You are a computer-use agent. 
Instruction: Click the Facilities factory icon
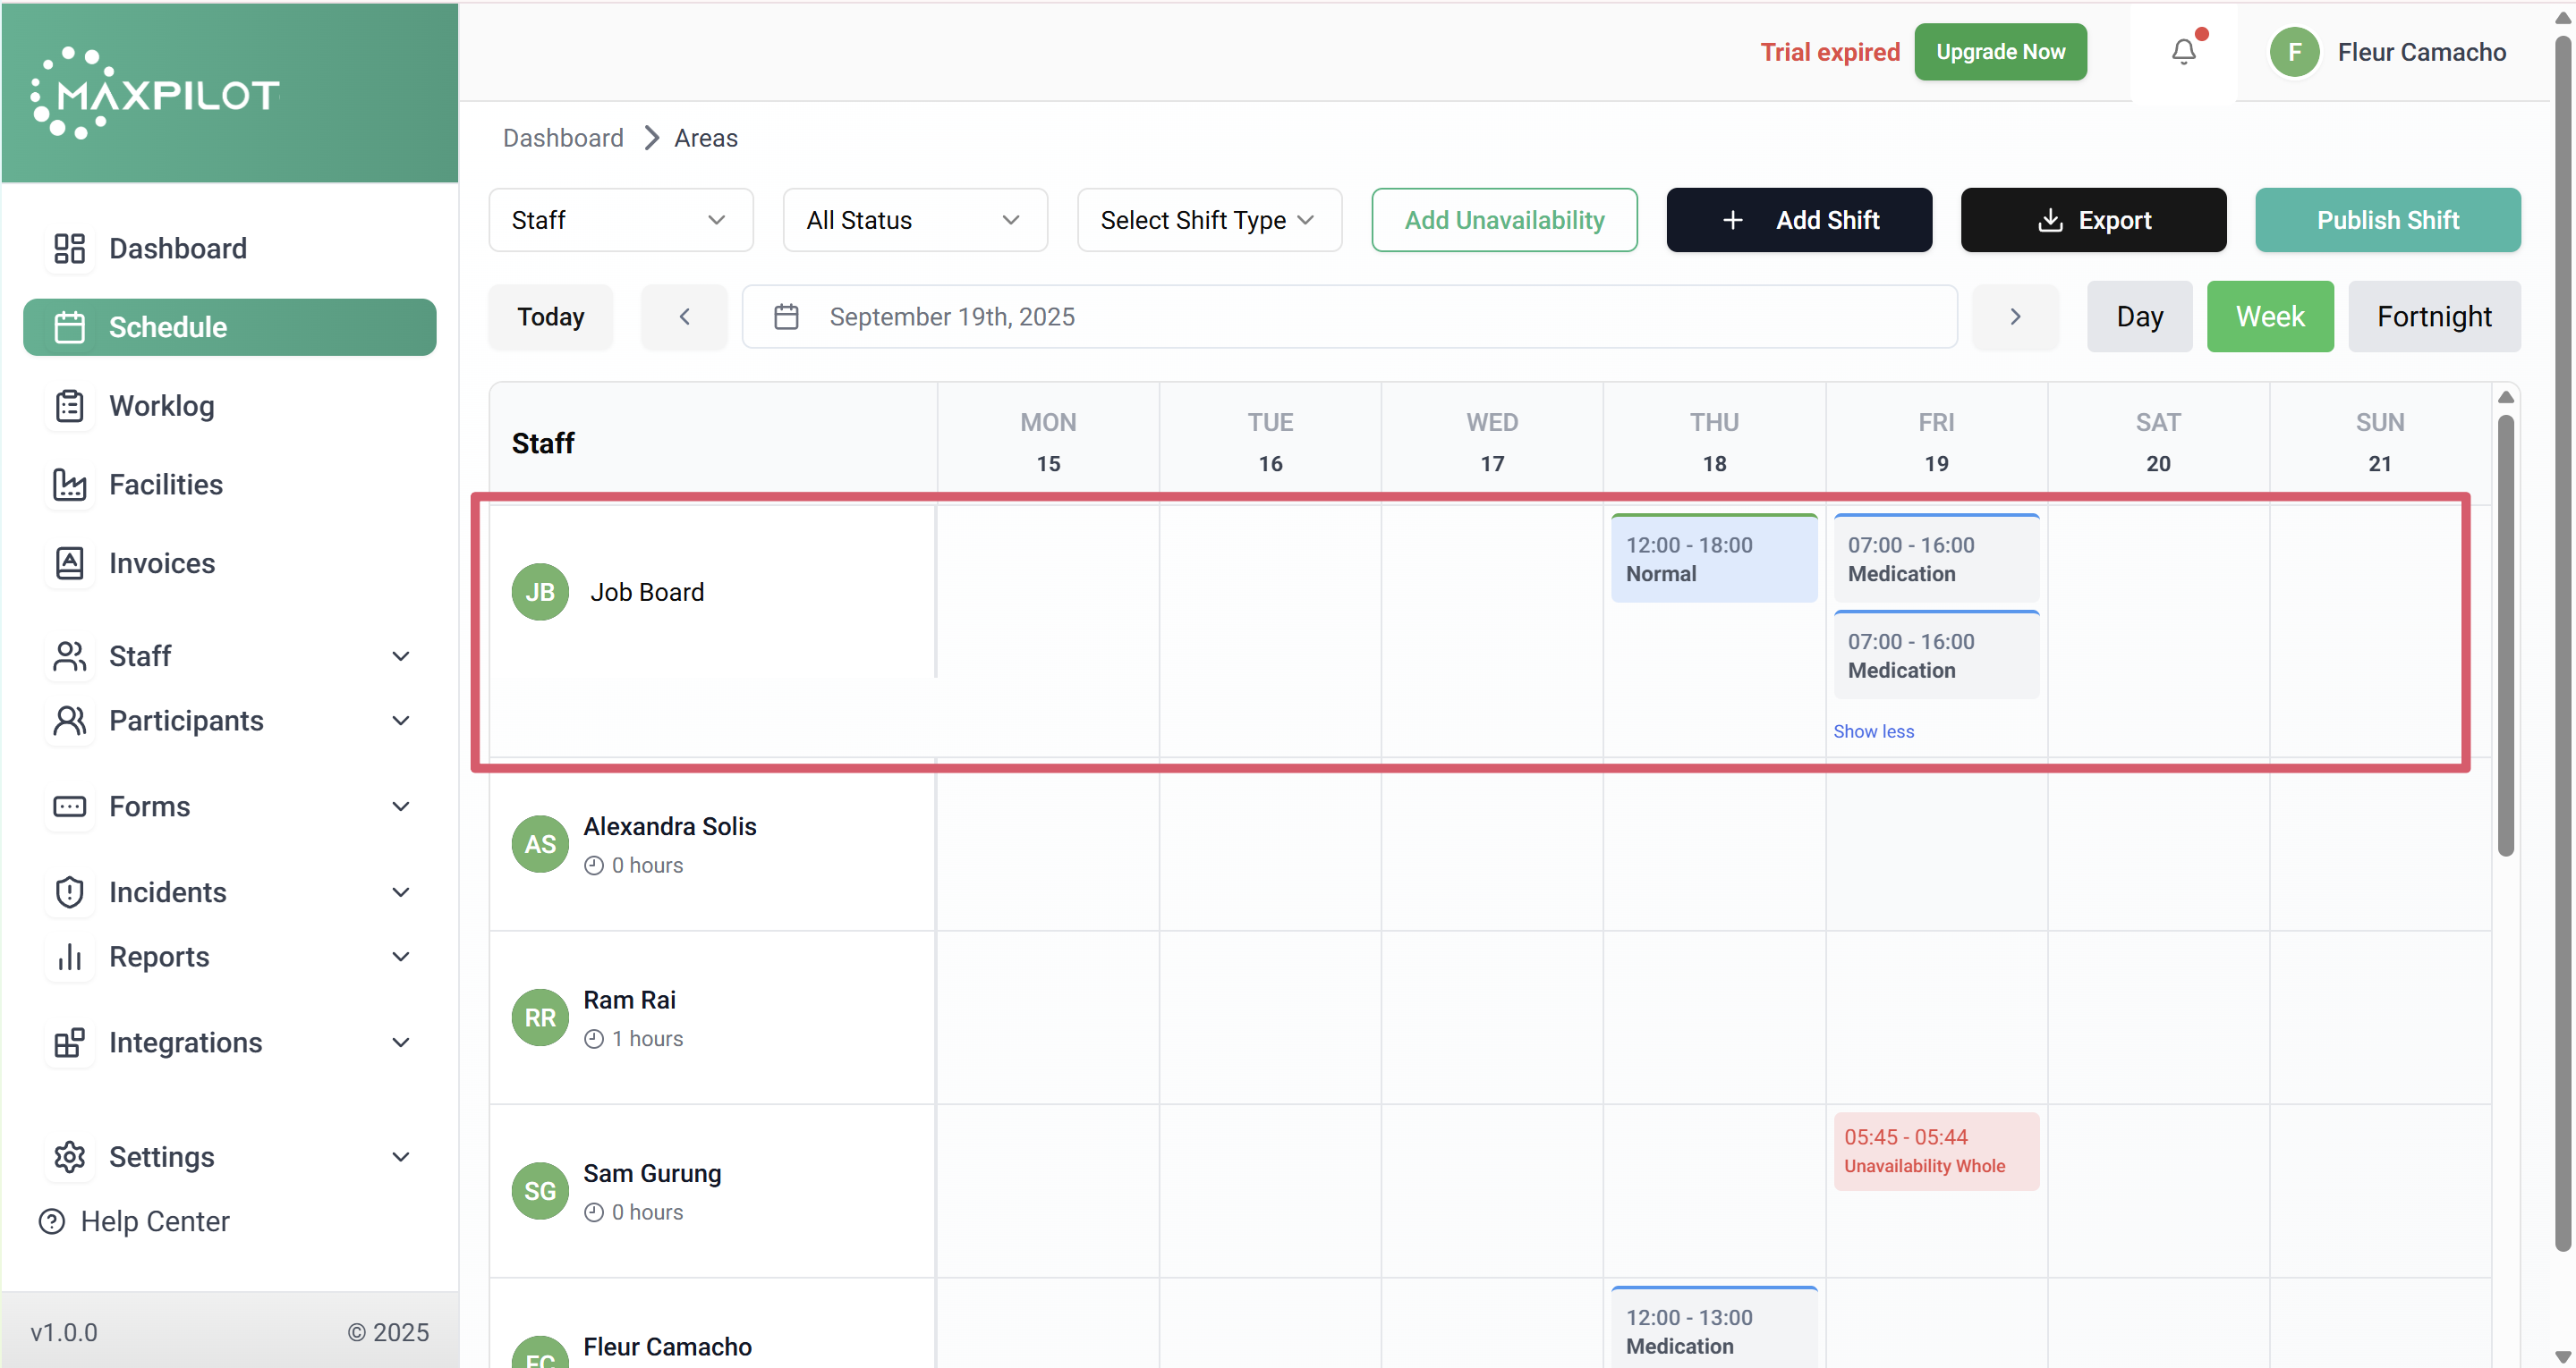(69, 485)
